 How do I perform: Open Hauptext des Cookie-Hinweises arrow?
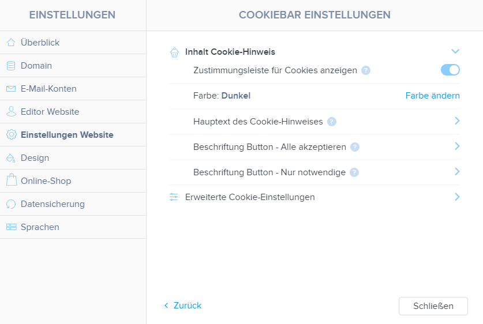point(457,121)
